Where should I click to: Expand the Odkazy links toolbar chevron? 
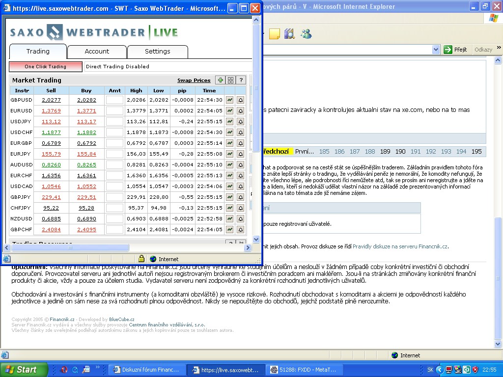click(499, 48)
